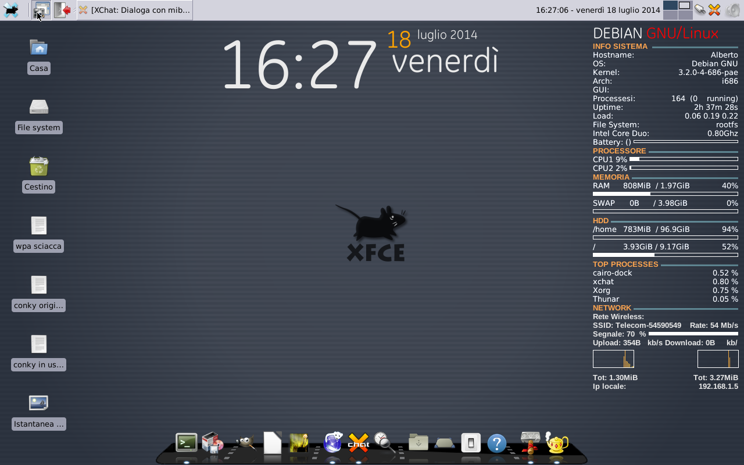The height and width of the screenshot is (465, 744).
Task: Click the show desktop icon in dock
Action: tap(445, 443)
